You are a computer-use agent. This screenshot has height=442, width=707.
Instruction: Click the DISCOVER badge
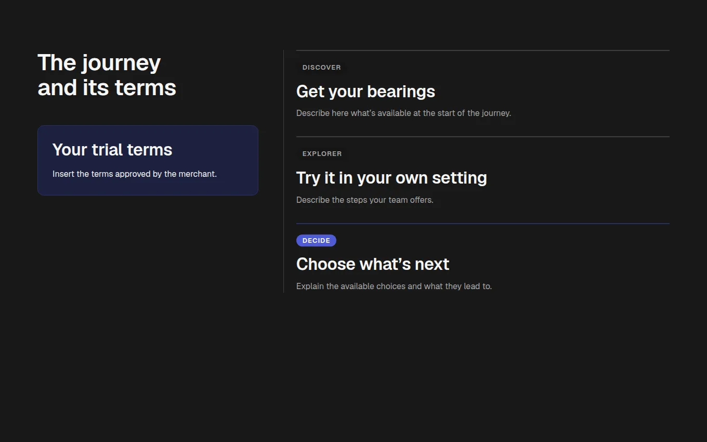pyautogui.click(x=321, y=68)
